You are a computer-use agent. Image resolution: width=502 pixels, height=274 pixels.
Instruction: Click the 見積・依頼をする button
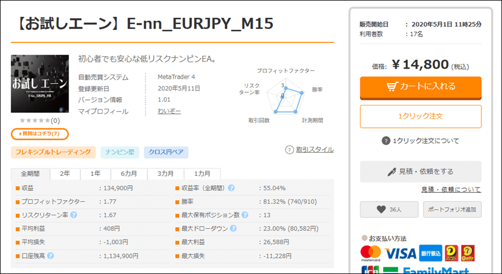tap(421, 172)
